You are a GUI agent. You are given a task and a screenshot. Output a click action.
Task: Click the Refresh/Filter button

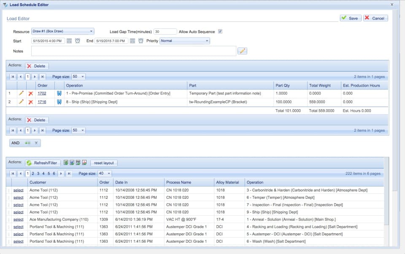[x=42, y=163]
